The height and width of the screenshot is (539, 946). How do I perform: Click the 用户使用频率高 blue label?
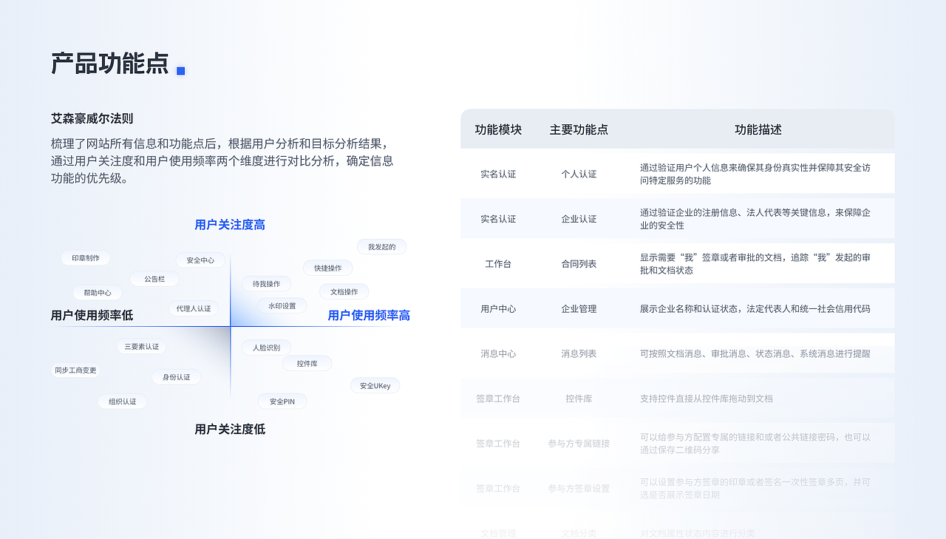click(370, 315)
